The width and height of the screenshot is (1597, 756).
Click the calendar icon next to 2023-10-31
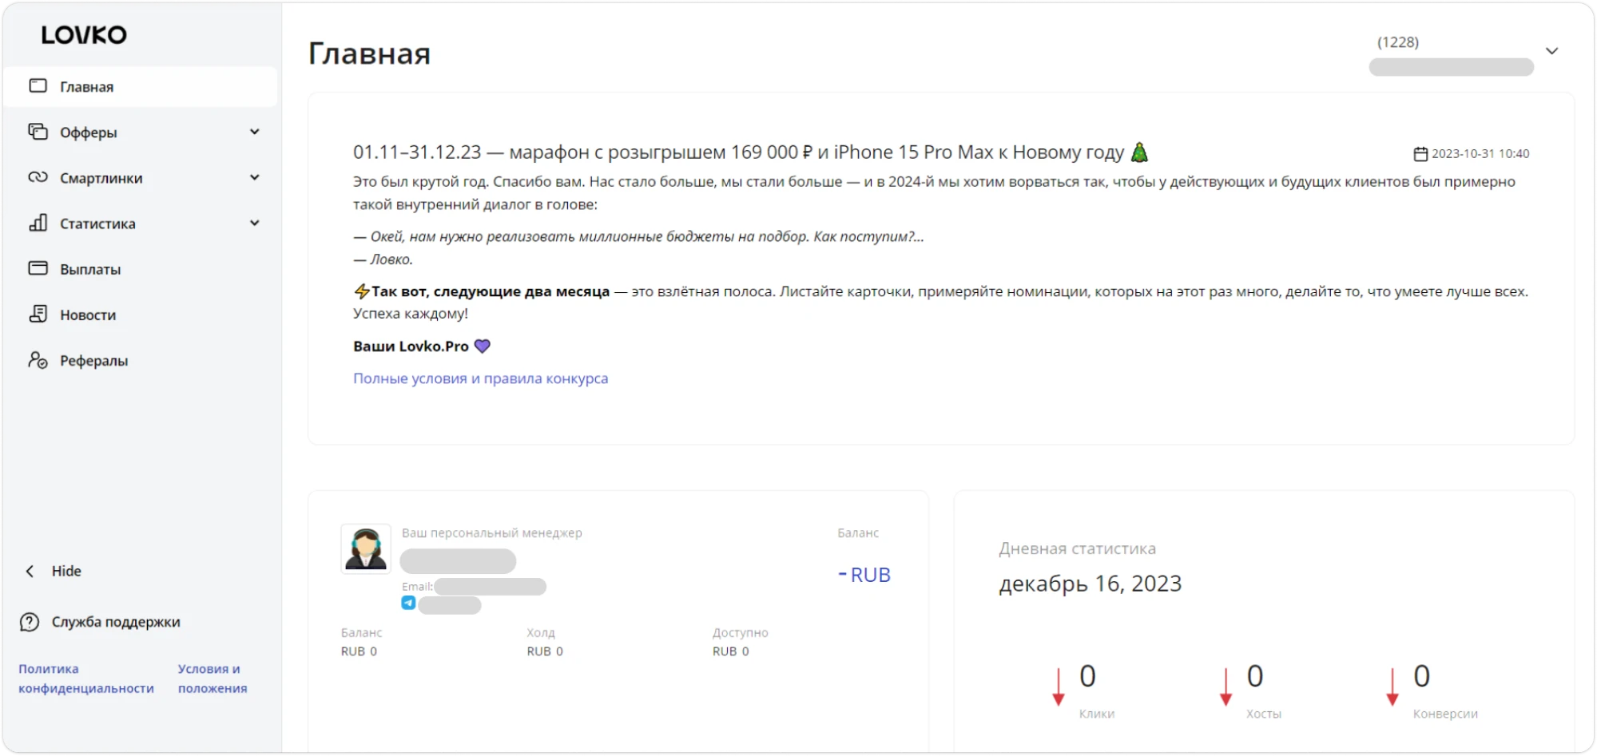[x=1420, y=154]
